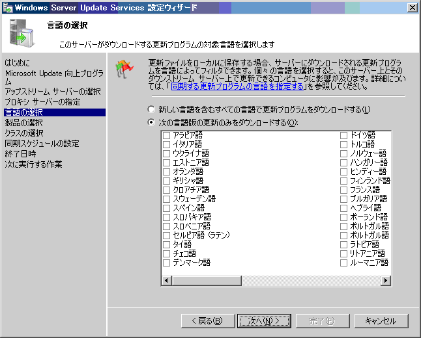Click the server icon in header
Image resolution: width=421 pixels, height=338 pixels.
[22, 33]
